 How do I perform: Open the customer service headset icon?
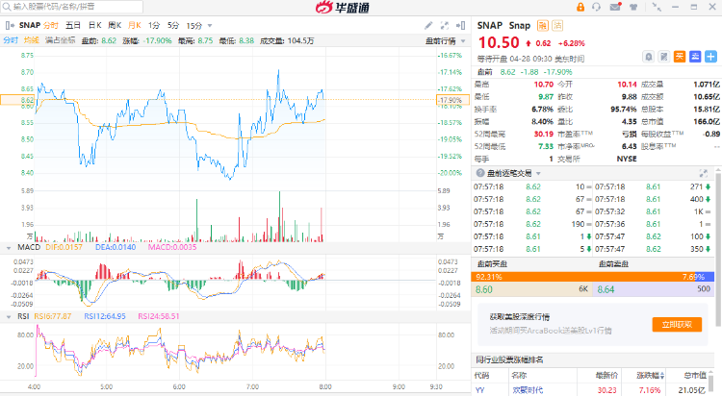point(596,7)
